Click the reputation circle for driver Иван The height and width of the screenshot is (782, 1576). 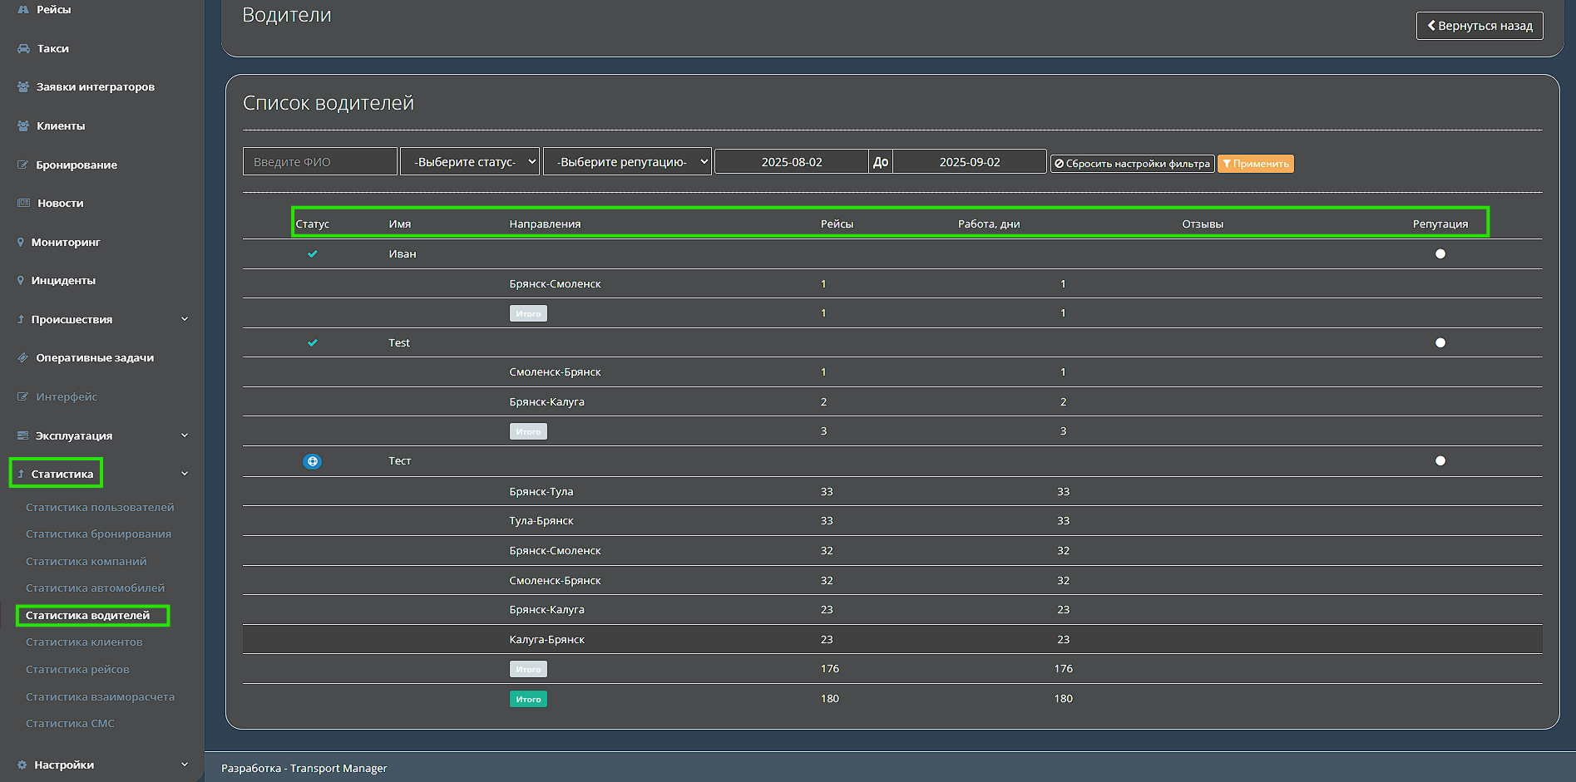tap(1440, 254)
